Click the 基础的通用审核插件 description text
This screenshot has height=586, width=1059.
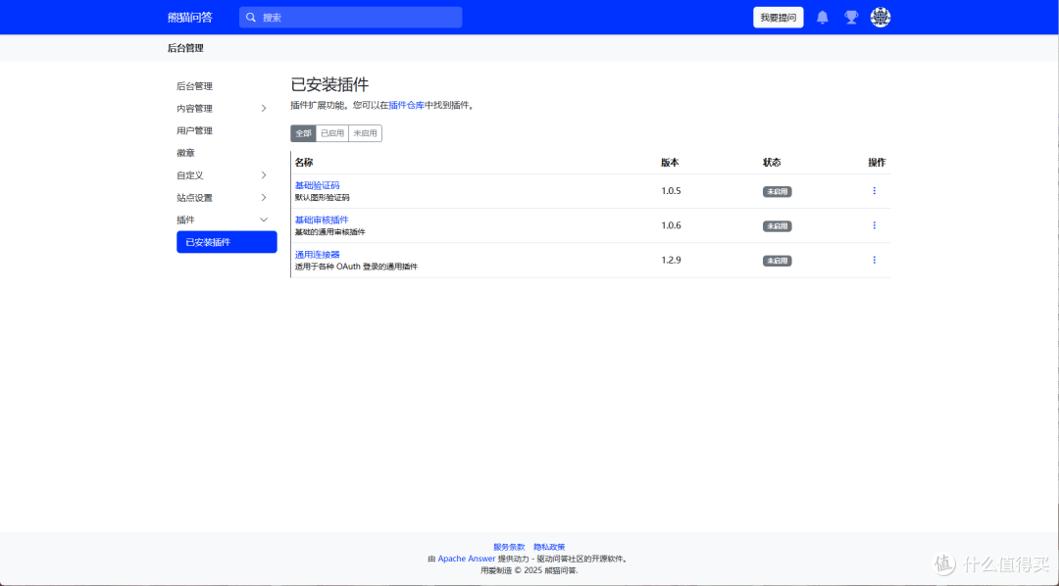pyautogui.click(x=330, y=232)
